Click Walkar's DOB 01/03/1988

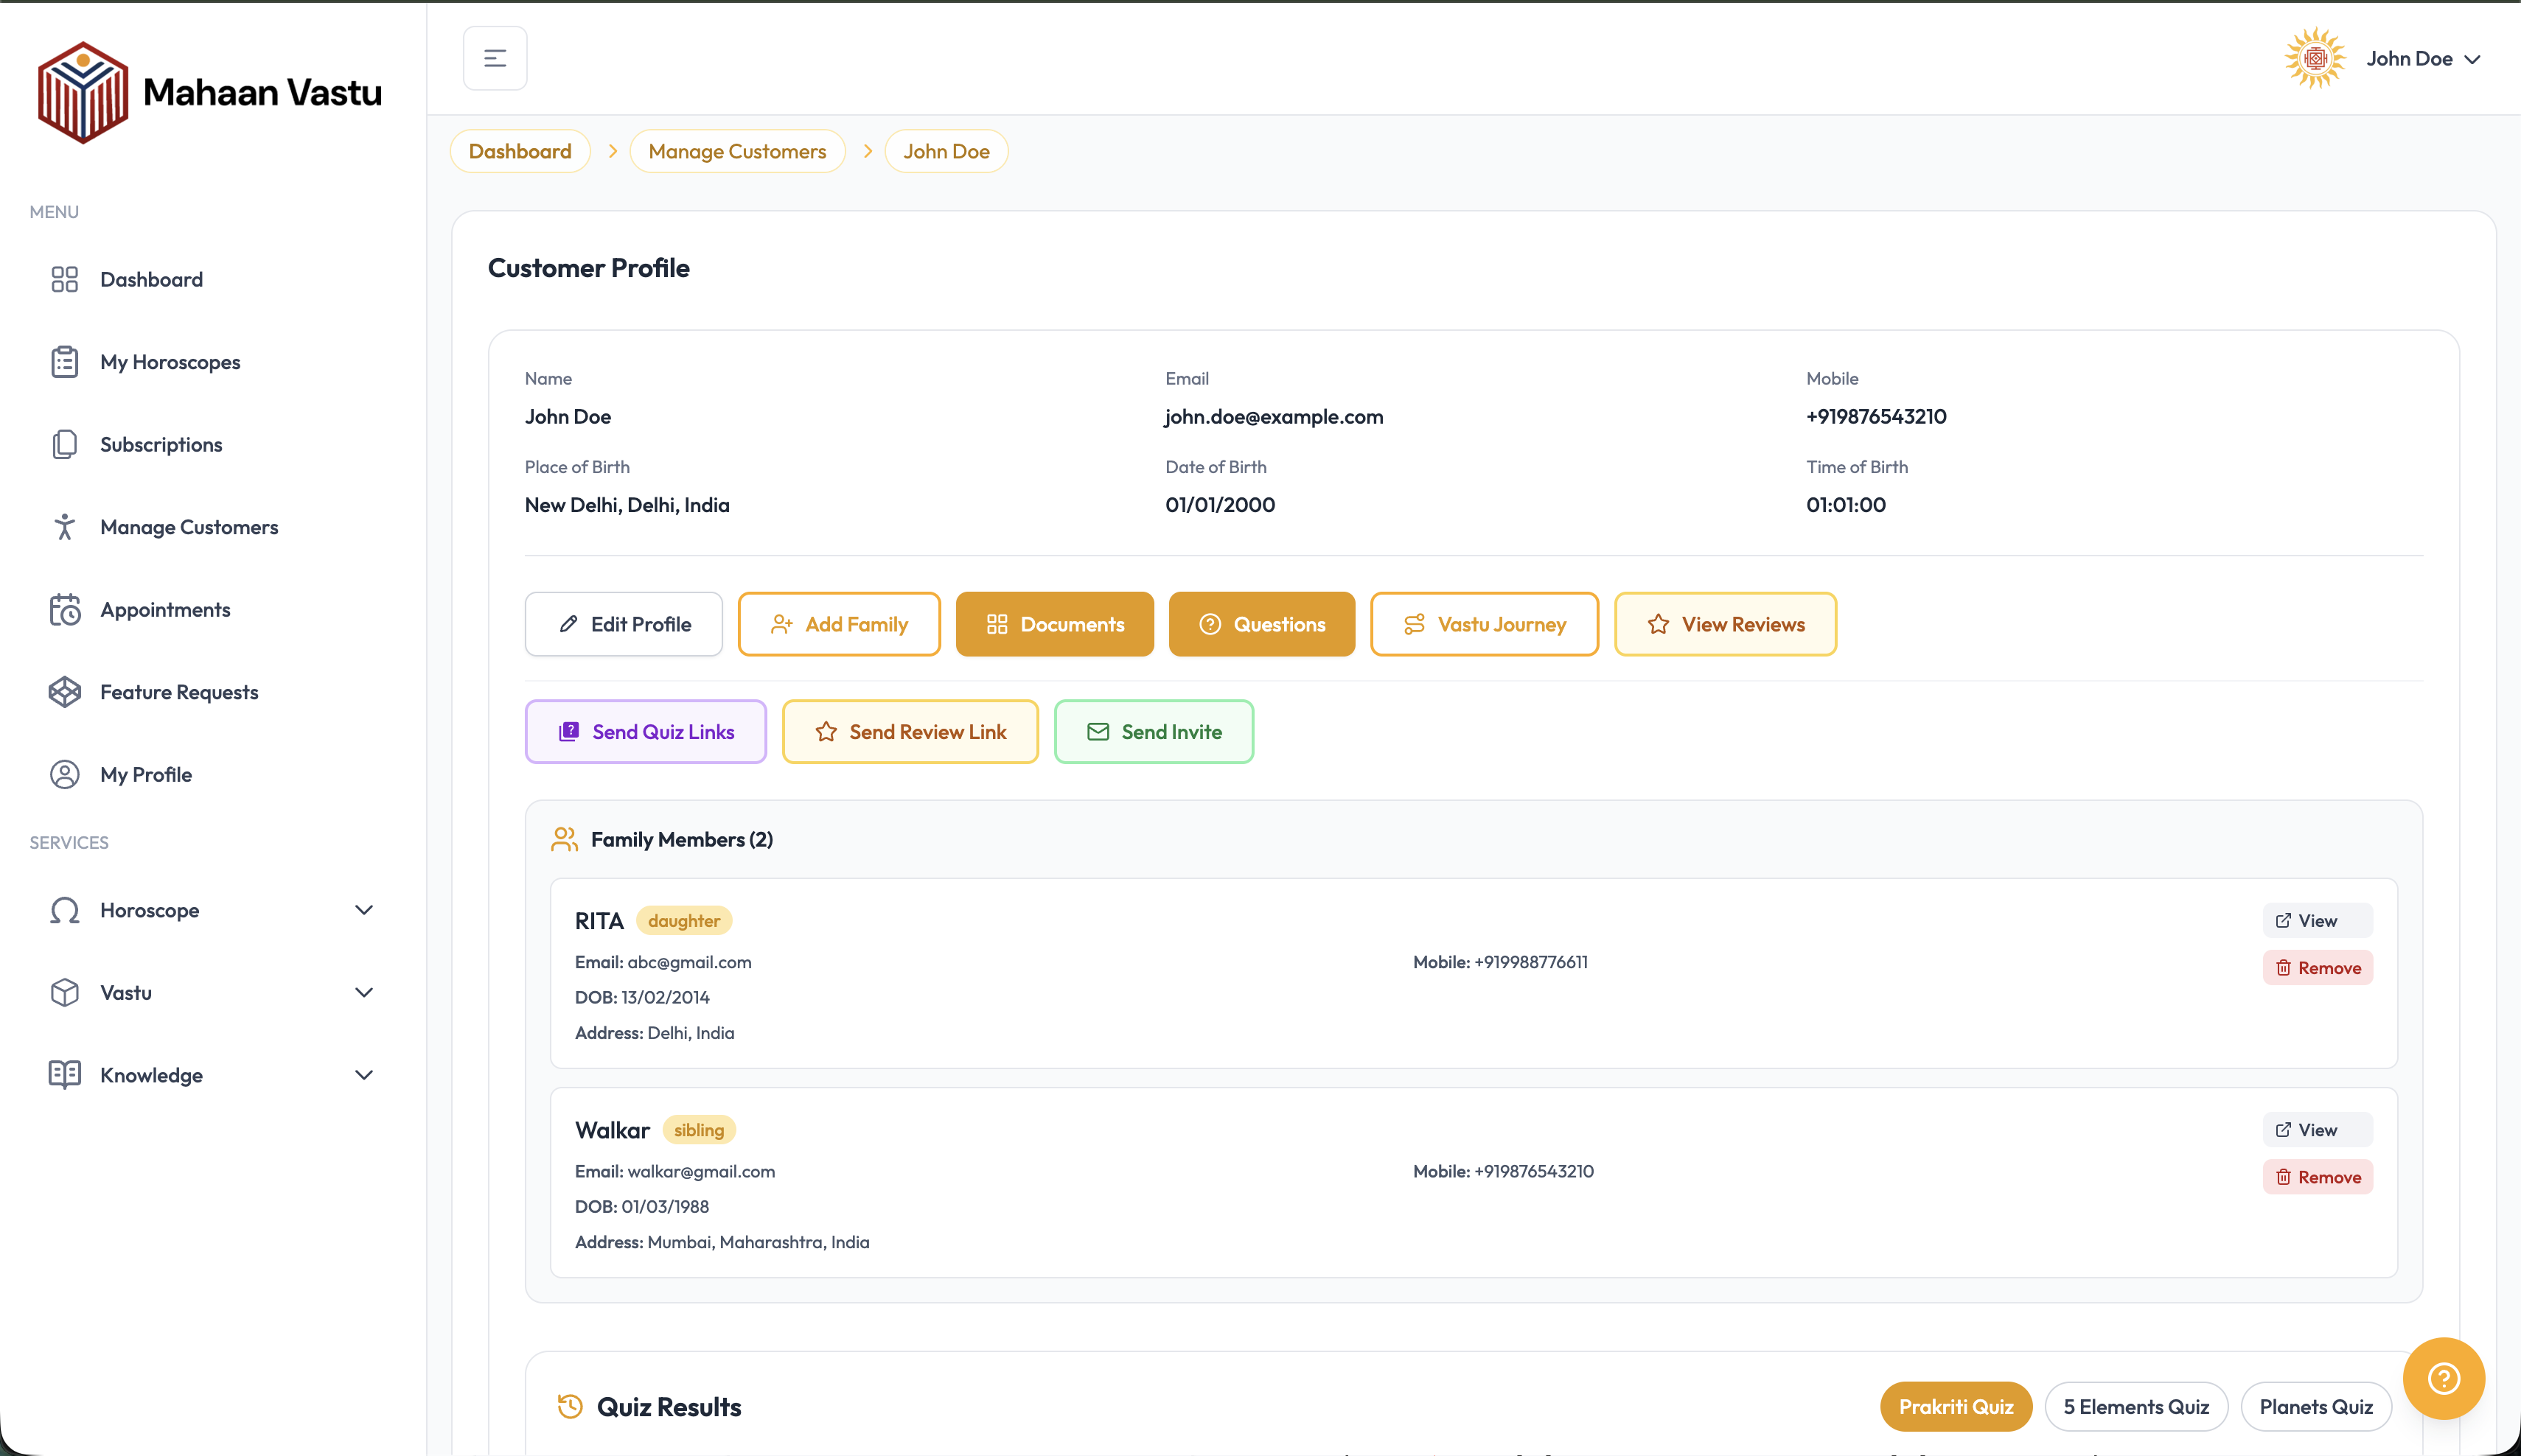point(665,1206)
